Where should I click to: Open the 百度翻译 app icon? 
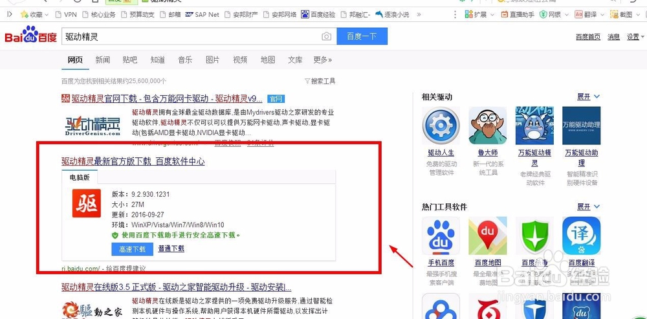coord(582,236)
